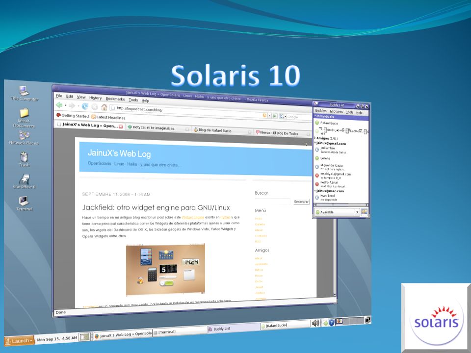471x353 pixels.
Task: Open JainuX Documents folder icon
Action: (x=24, y=118)
